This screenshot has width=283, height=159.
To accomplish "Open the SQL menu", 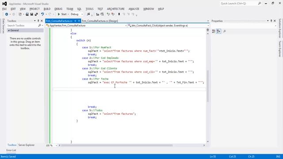I will (79, 9).
